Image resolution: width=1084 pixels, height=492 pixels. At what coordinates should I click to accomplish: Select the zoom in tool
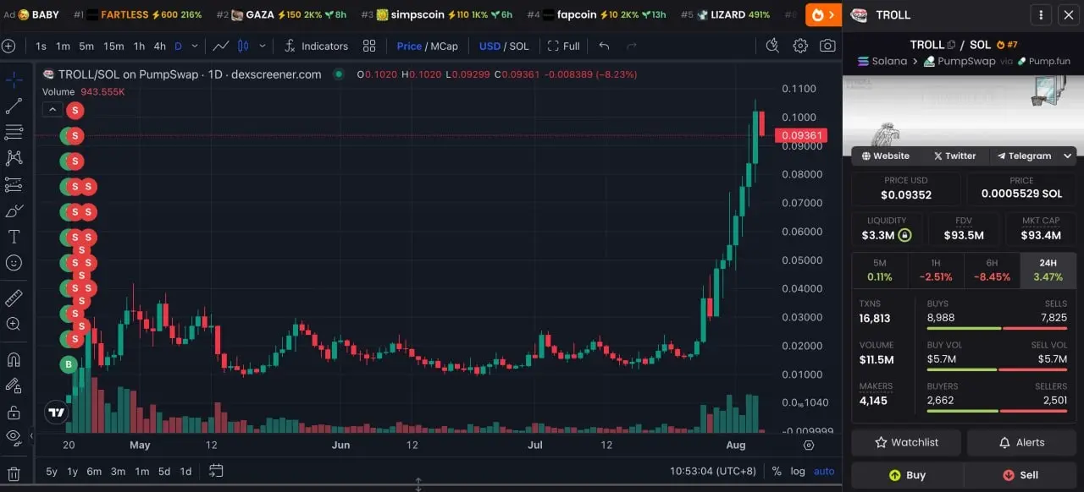pos(14,324)
